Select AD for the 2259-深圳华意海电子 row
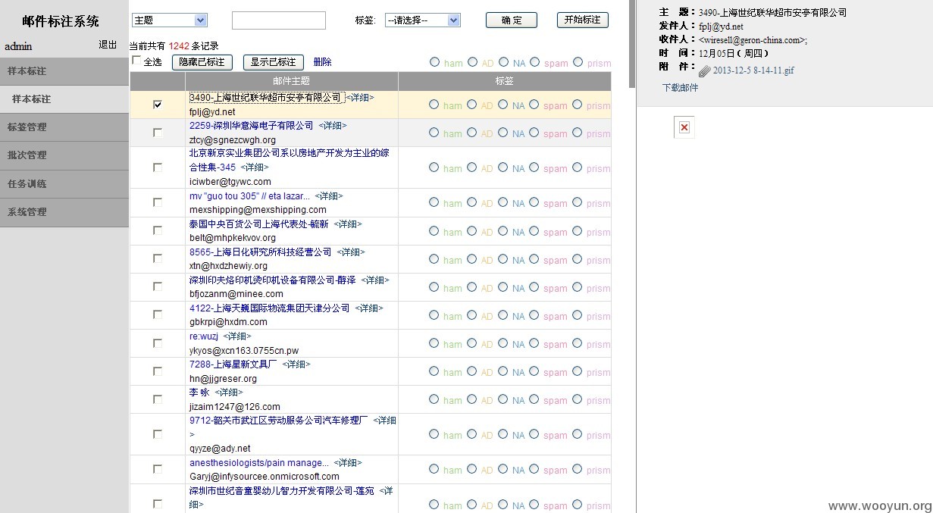The width and height of the screenshot is (933, 513). [x=472, y=133]
